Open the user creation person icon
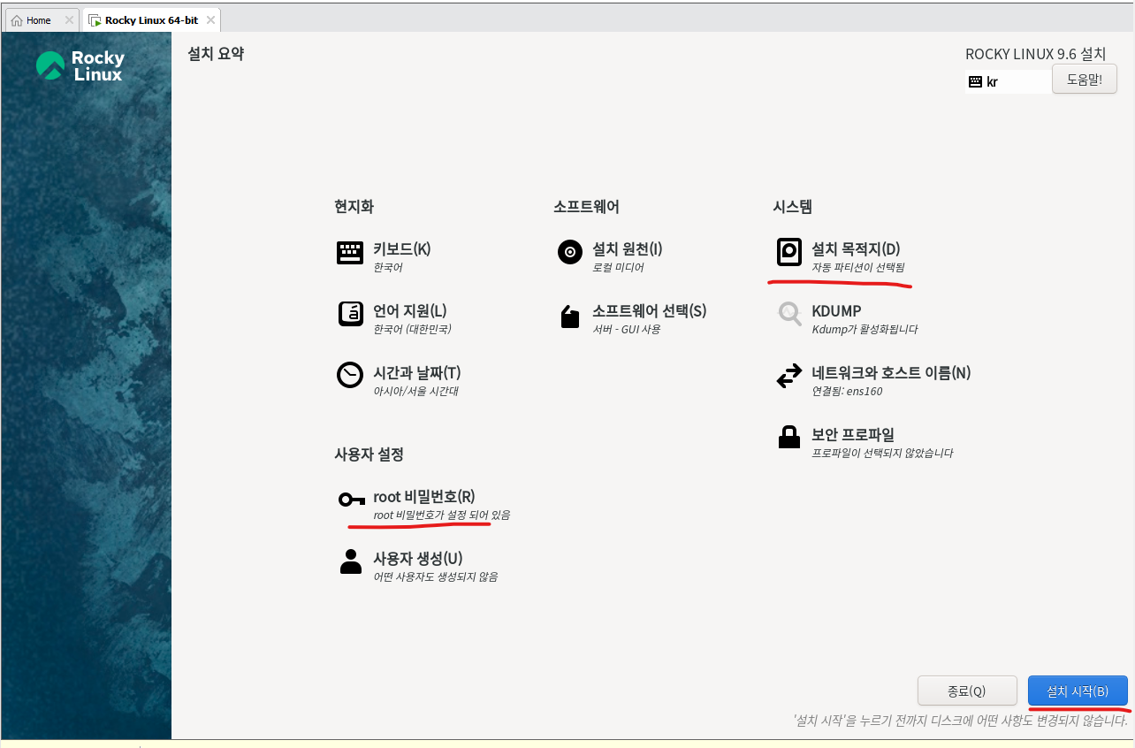The width and height of the screenshot is (1135, 748). [351, 561]
